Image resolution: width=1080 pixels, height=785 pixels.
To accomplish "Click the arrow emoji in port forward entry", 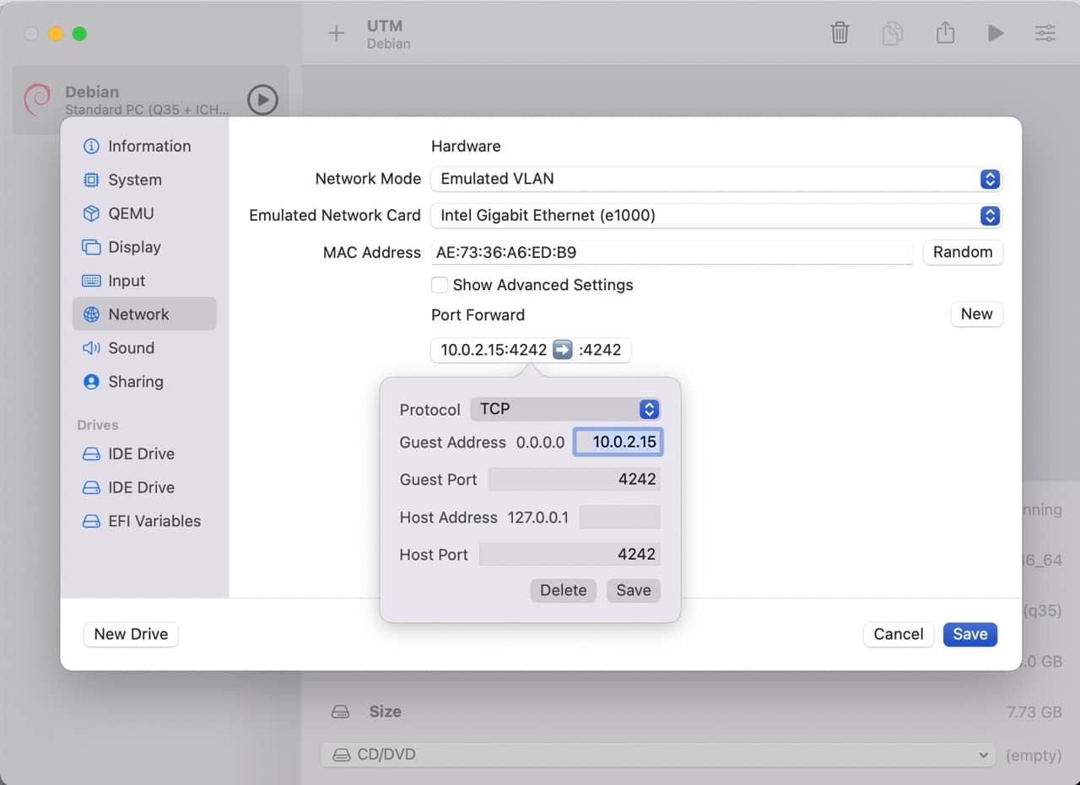I will click(563, 350).
